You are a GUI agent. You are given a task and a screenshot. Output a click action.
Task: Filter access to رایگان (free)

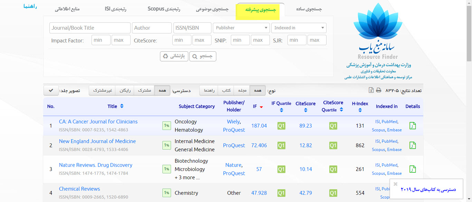124,90
